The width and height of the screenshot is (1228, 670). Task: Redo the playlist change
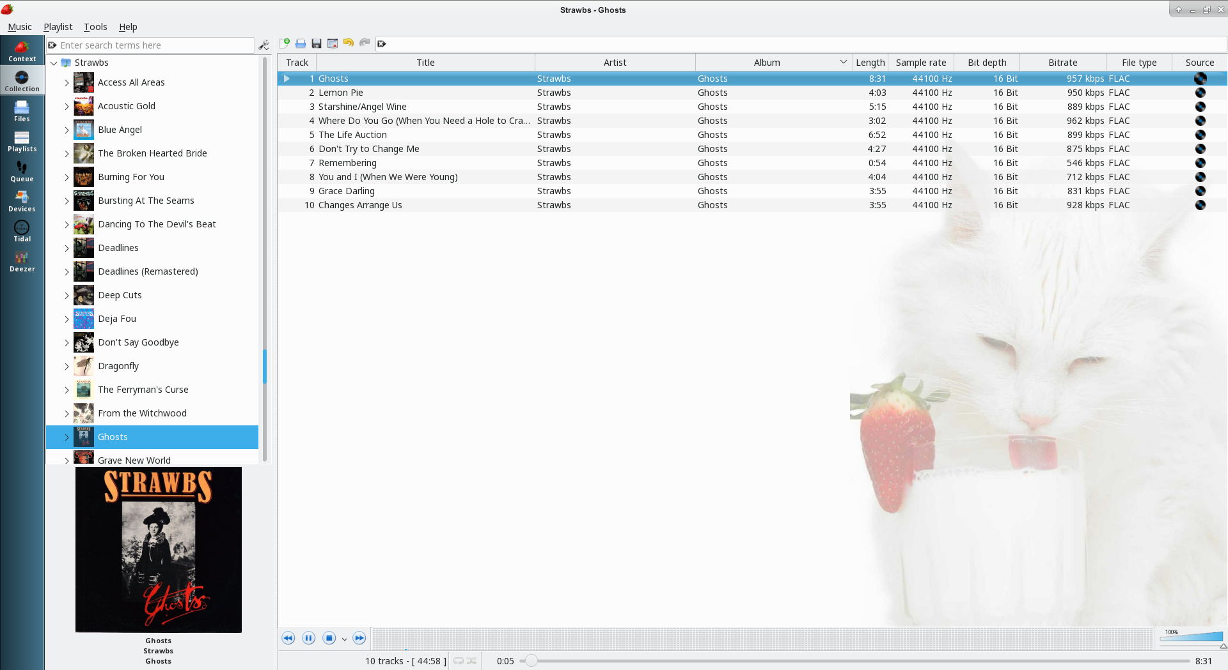point(365,43)
